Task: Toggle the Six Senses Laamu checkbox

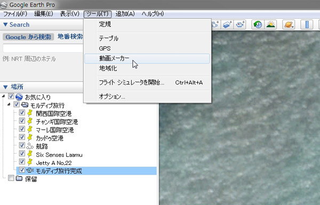Action: 22,153
